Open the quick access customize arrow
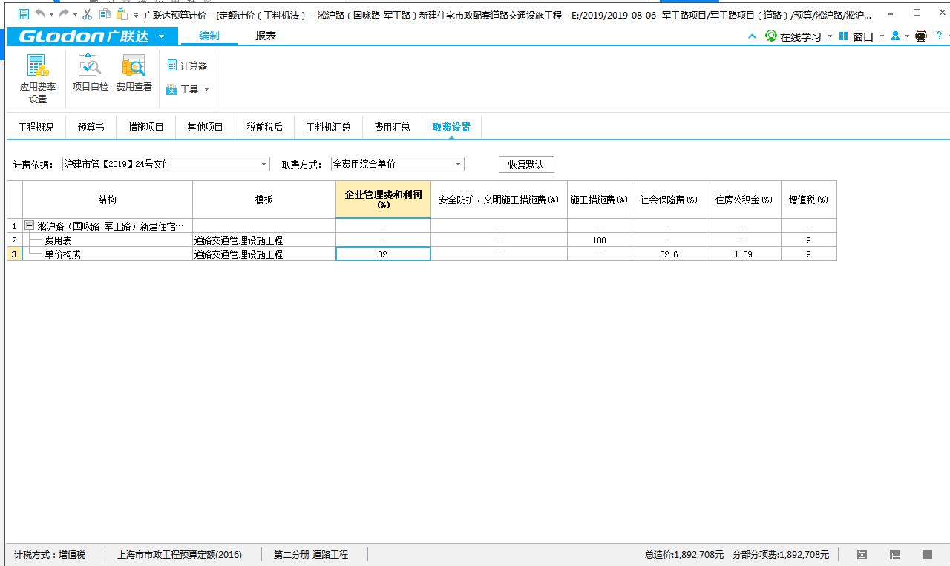Screen dimensions: 950x566 [136, 15]
